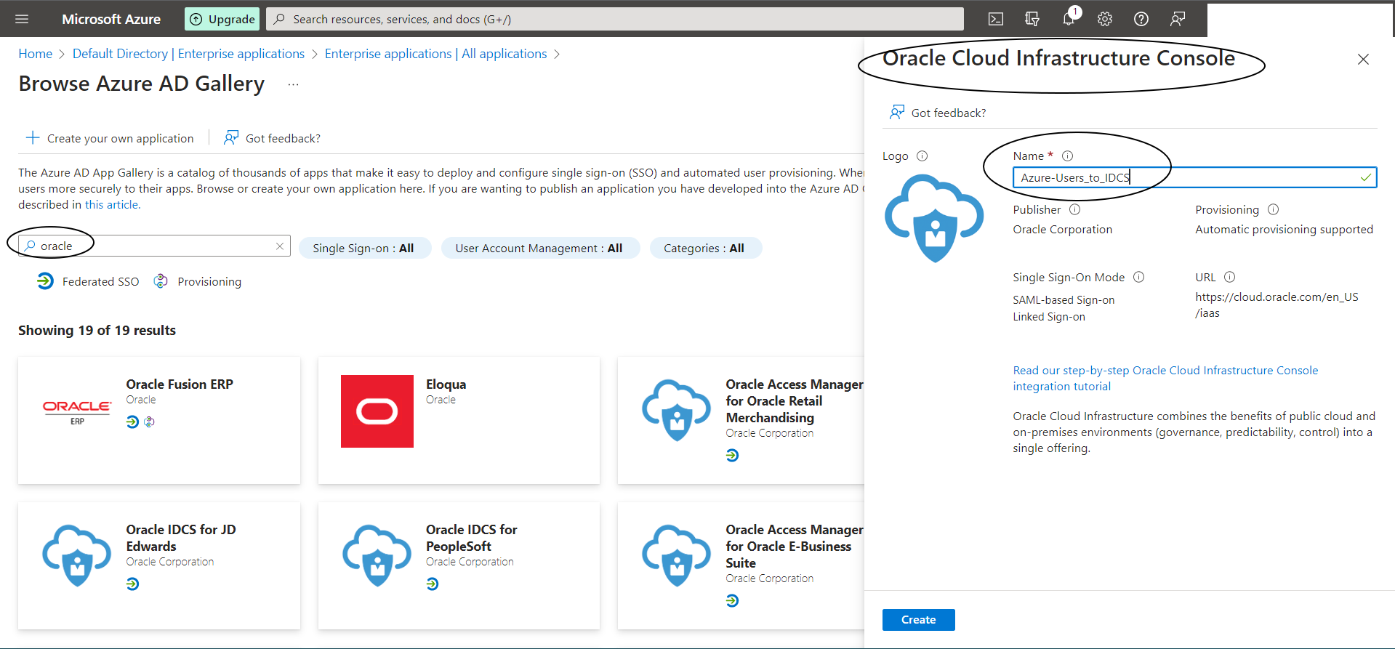Open Cloud Shell from the top bar
Image resolution: width=1395 pixels, height=649 pixels.
tap(996, 19)
